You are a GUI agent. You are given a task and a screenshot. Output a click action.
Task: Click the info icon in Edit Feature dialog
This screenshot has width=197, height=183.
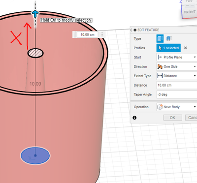coord(134,118)
